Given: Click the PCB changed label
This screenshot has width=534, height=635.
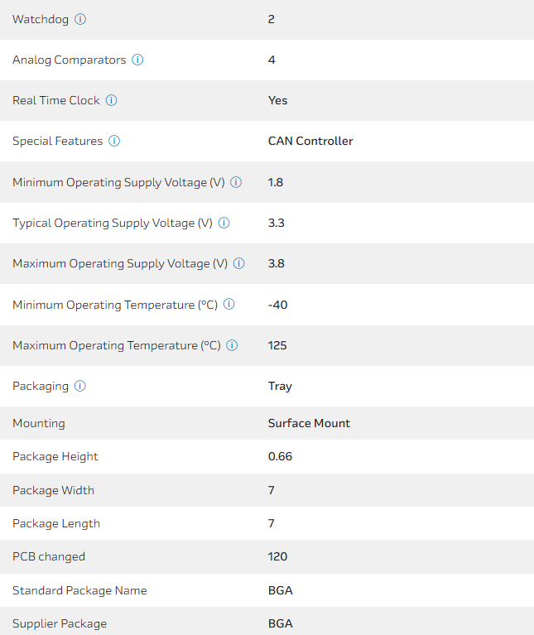Looking at the screenshot, I should point(49,556).
